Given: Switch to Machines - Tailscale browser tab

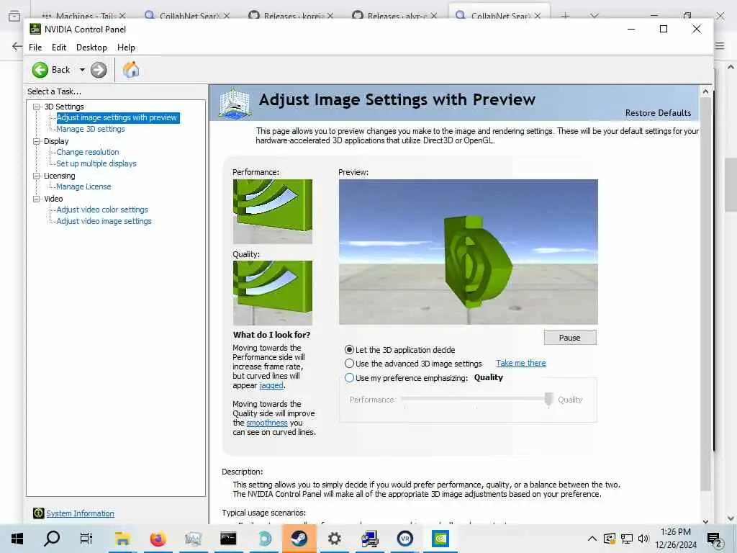Looking at the screenshot, I should click(85, 16).
